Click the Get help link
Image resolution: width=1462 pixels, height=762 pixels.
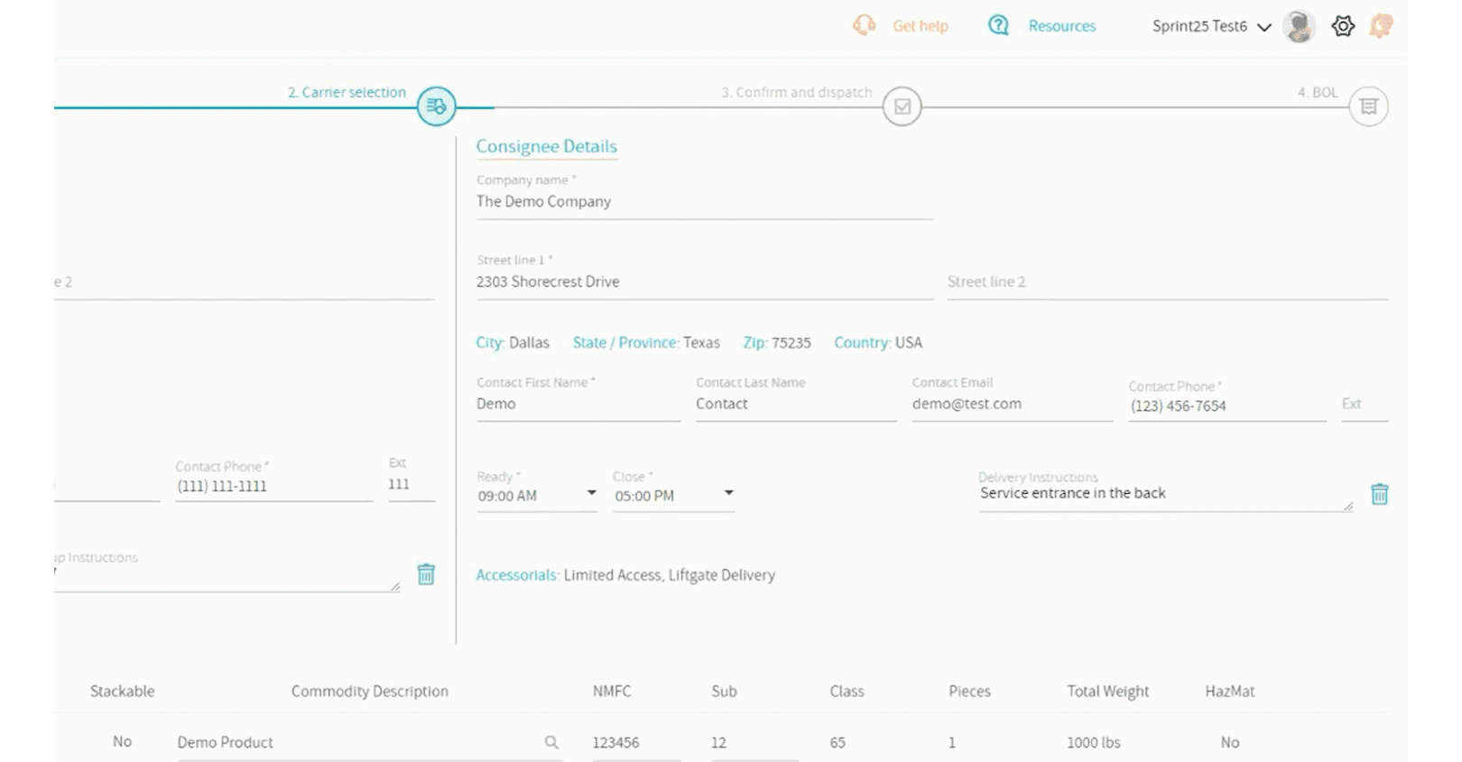click(920, 26)
